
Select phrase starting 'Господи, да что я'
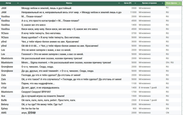[x=51, y=75]
